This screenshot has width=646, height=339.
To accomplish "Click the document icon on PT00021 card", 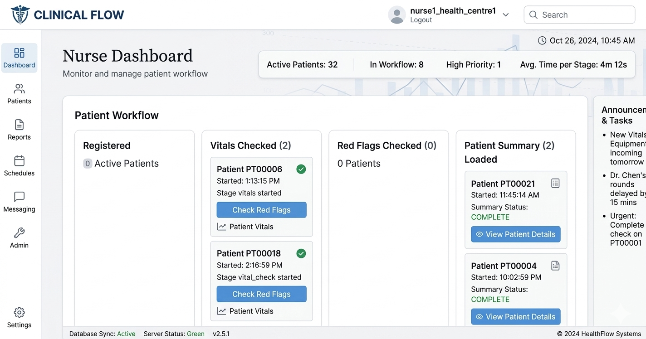I will 555,183.
